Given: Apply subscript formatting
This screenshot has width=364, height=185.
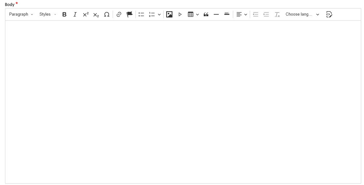Looking at the screenshot, I should click(96, 14).
